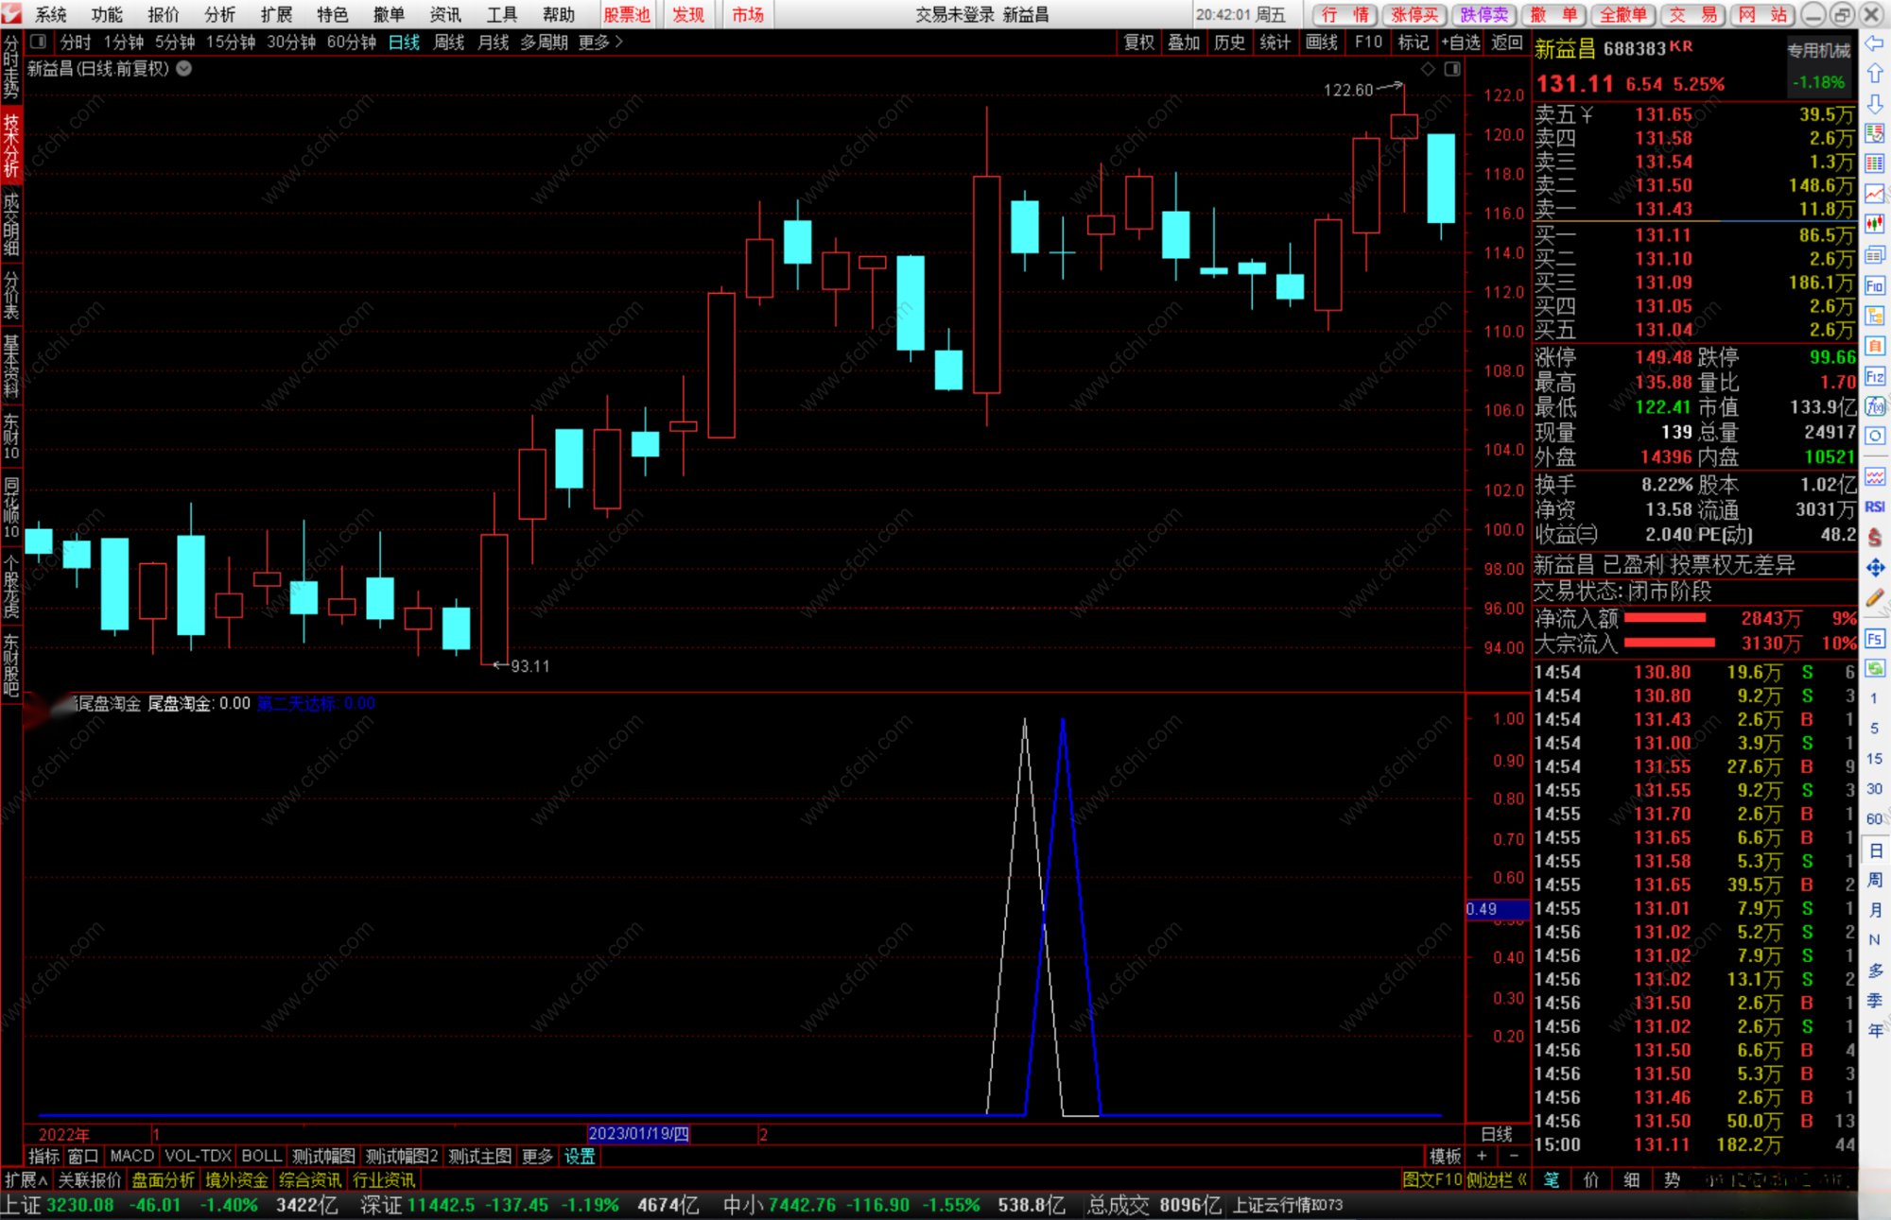Expand 更多 > period options

[x=600, y=43]
